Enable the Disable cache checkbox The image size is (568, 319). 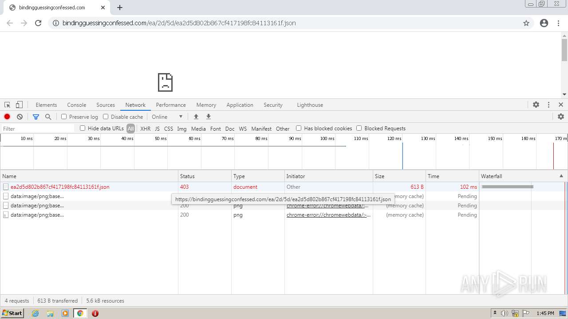(x=106, y=117)
